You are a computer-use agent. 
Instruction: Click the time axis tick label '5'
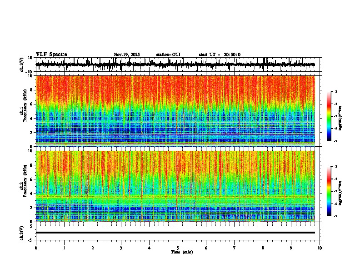pyautogui.click(x=177, y=248)
